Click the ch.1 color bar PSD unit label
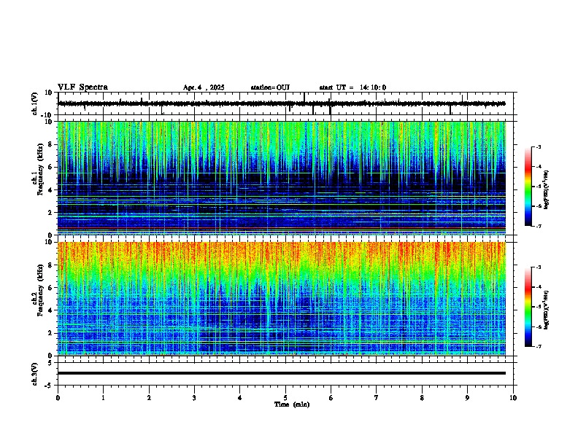Screen dimensions: 578x446 547,190
